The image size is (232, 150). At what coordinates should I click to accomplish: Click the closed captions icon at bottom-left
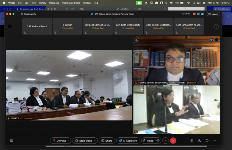(x=12, y=141)
